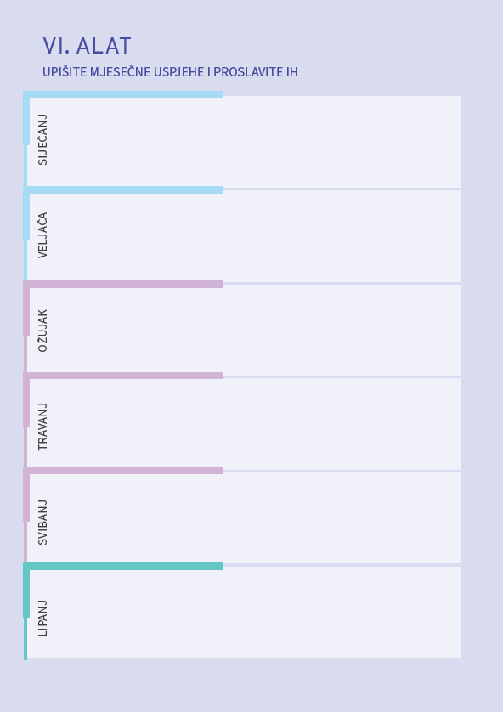Click the VELJAČA month label
This screenshot has height=712, width=503.
click(x=42, y=235)
